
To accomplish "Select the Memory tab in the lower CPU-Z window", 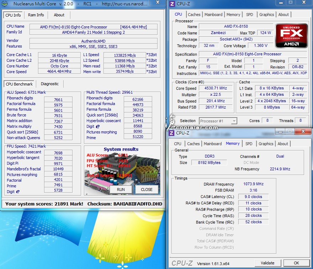I will point(233,144).
